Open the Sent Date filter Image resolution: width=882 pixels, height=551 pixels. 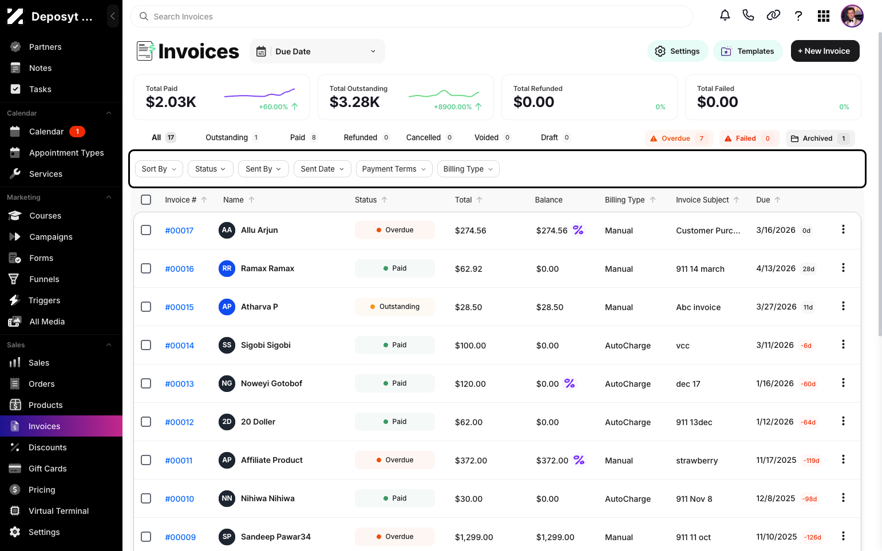point(322,169)
